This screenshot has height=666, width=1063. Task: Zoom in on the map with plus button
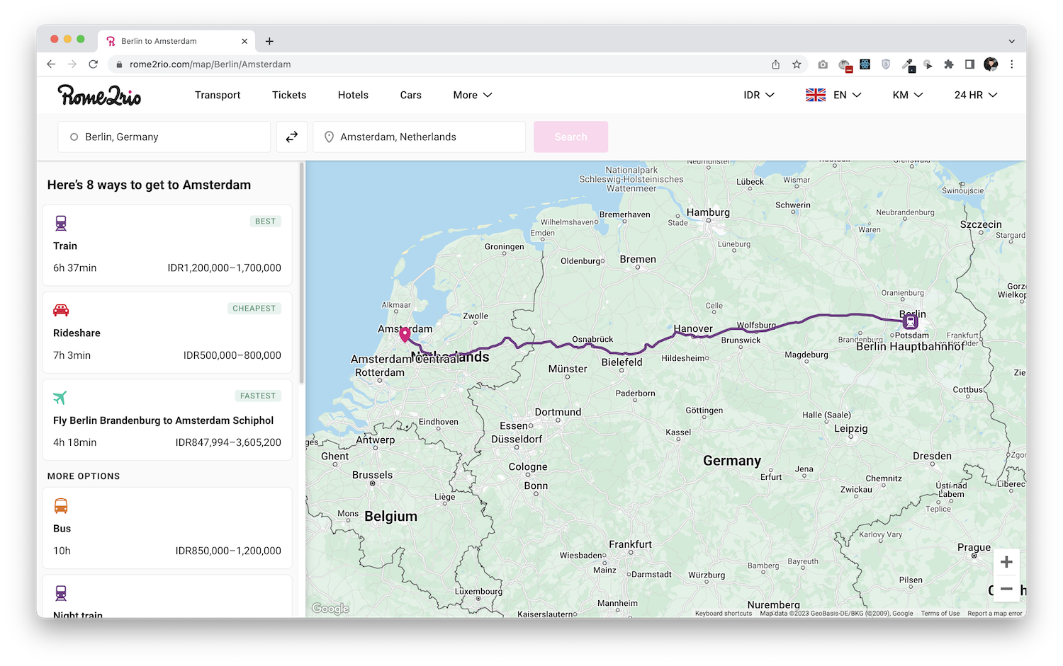click(x=1006, y=562)
